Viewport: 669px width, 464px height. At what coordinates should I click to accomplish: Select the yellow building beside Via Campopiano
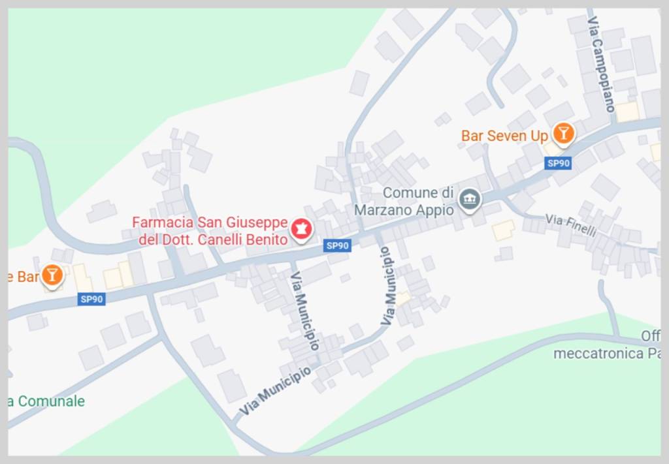point(627,112)
